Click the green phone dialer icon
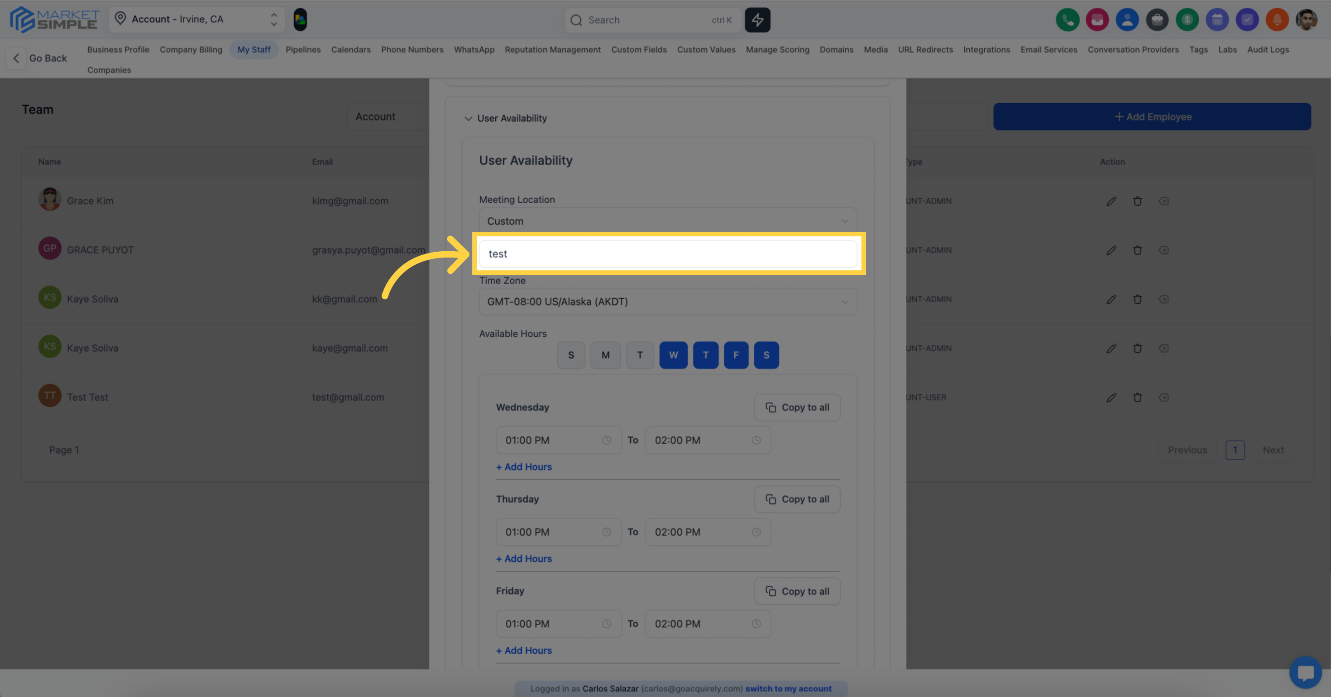The height and width of the screenshot is (697, 1331). (x=1067, y=20)
